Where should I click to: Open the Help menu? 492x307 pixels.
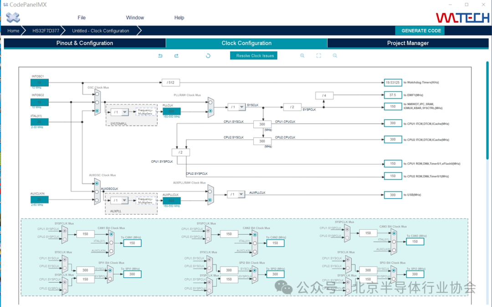pyautogui.click(x=179, y=18)
